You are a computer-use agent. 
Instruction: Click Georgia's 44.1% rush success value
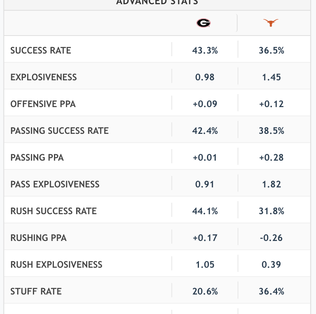pos(205,211)
